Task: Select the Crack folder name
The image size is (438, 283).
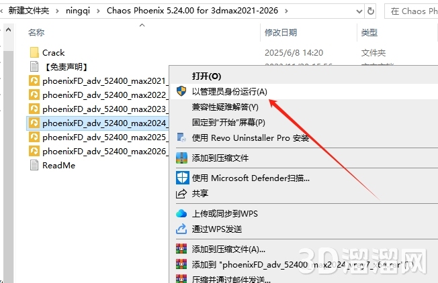Action: tap(53, 52)
